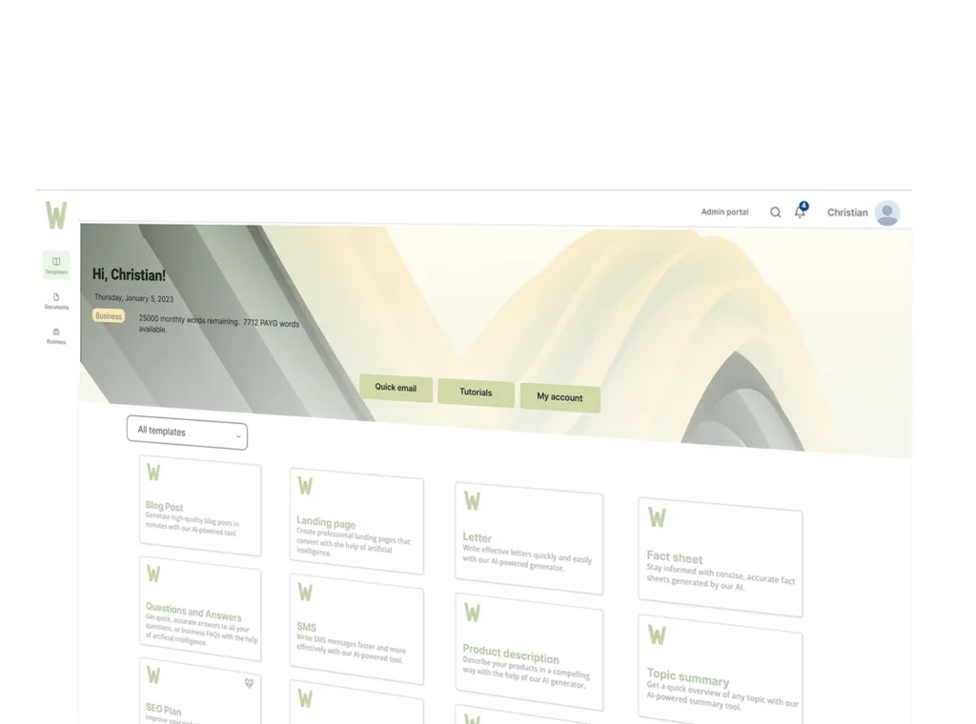
Task: Open the Questions and Answers template title
Action: 193,612
